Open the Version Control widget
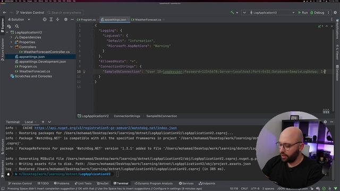 pyautogui.click(x=30, y=13)
